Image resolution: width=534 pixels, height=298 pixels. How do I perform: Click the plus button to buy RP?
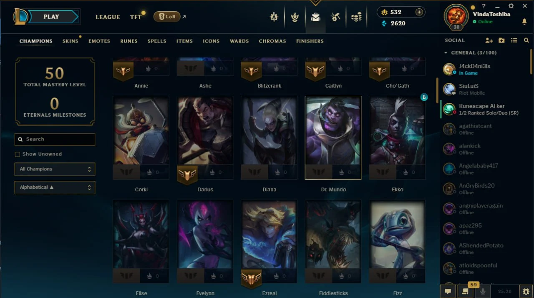[x=419, y=12]
